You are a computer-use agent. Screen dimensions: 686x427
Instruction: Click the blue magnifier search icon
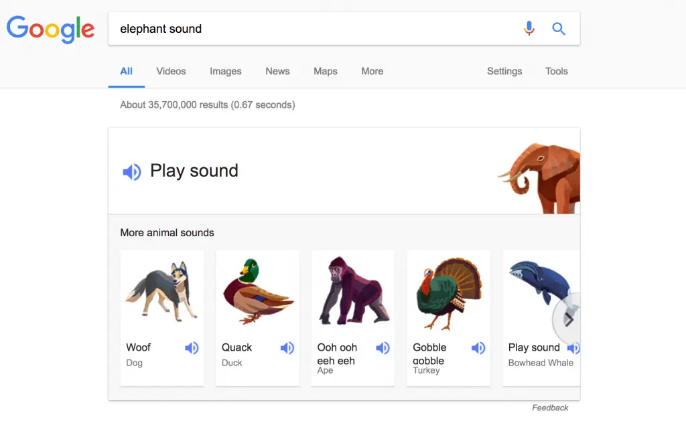tap(558, 29)
